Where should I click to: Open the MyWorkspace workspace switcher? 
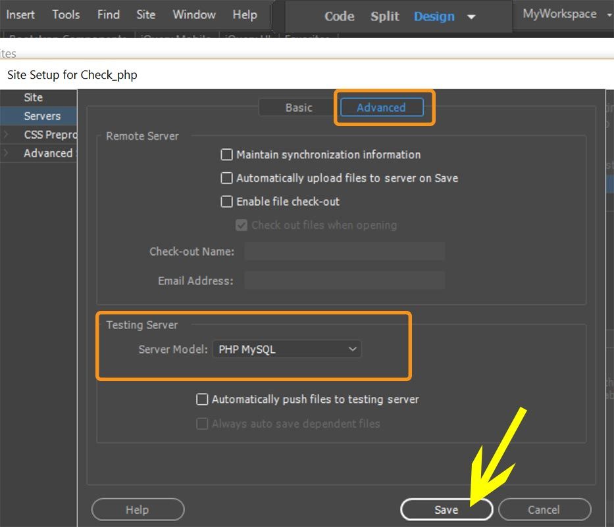(566, 14)
